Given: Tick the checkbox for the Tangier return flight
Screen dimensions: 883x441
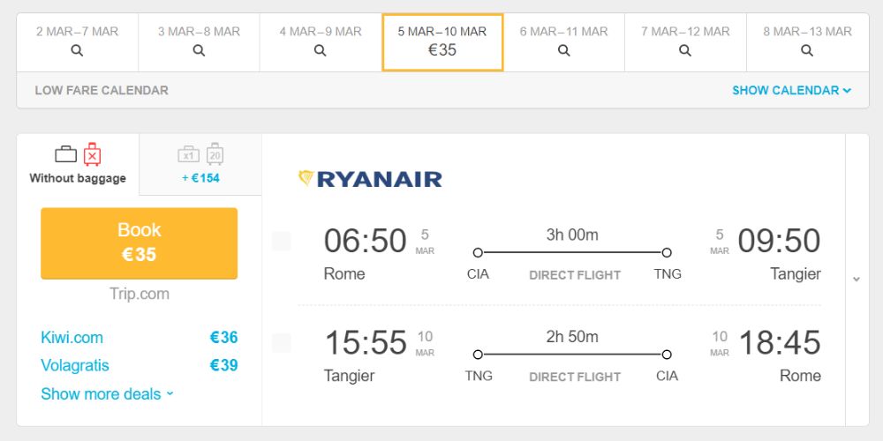Looking at the screenshot, I should pyautogui.click(x=282, y=342).
